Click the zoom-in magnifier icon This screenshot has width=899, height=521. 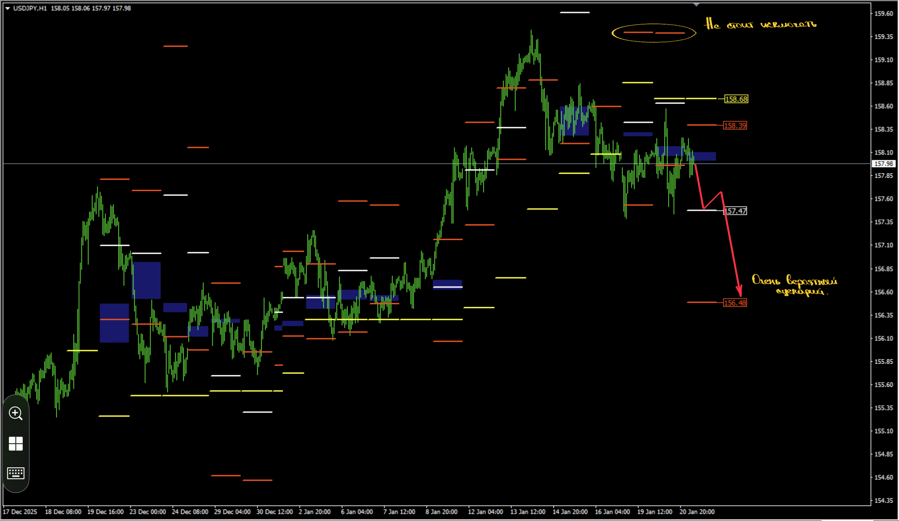[x=16, y=414]
